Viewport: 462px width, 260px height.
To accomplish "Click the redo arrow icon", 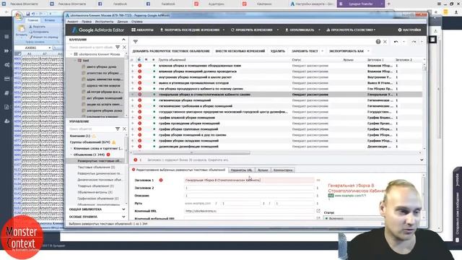I will pos(414,42).
